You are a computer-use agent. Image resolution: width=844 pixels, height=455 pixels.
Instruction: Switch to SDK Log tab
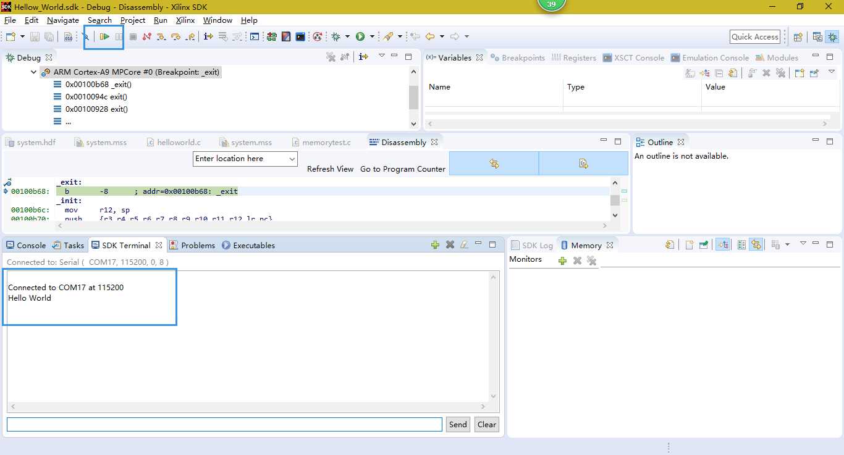pos(531,245)
